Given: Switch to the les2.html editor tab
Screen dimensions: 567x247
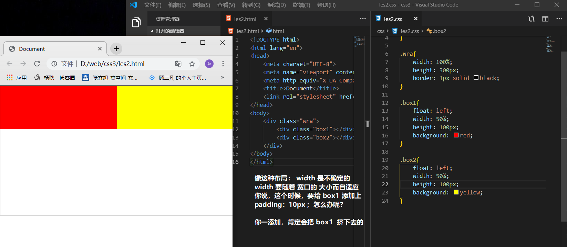Looking at the screenshot, I should point(245,19).
